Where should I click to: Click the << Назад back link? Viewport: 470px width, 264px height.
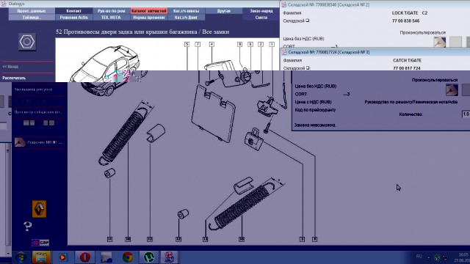pyautogui.click(x=10, y=67)
